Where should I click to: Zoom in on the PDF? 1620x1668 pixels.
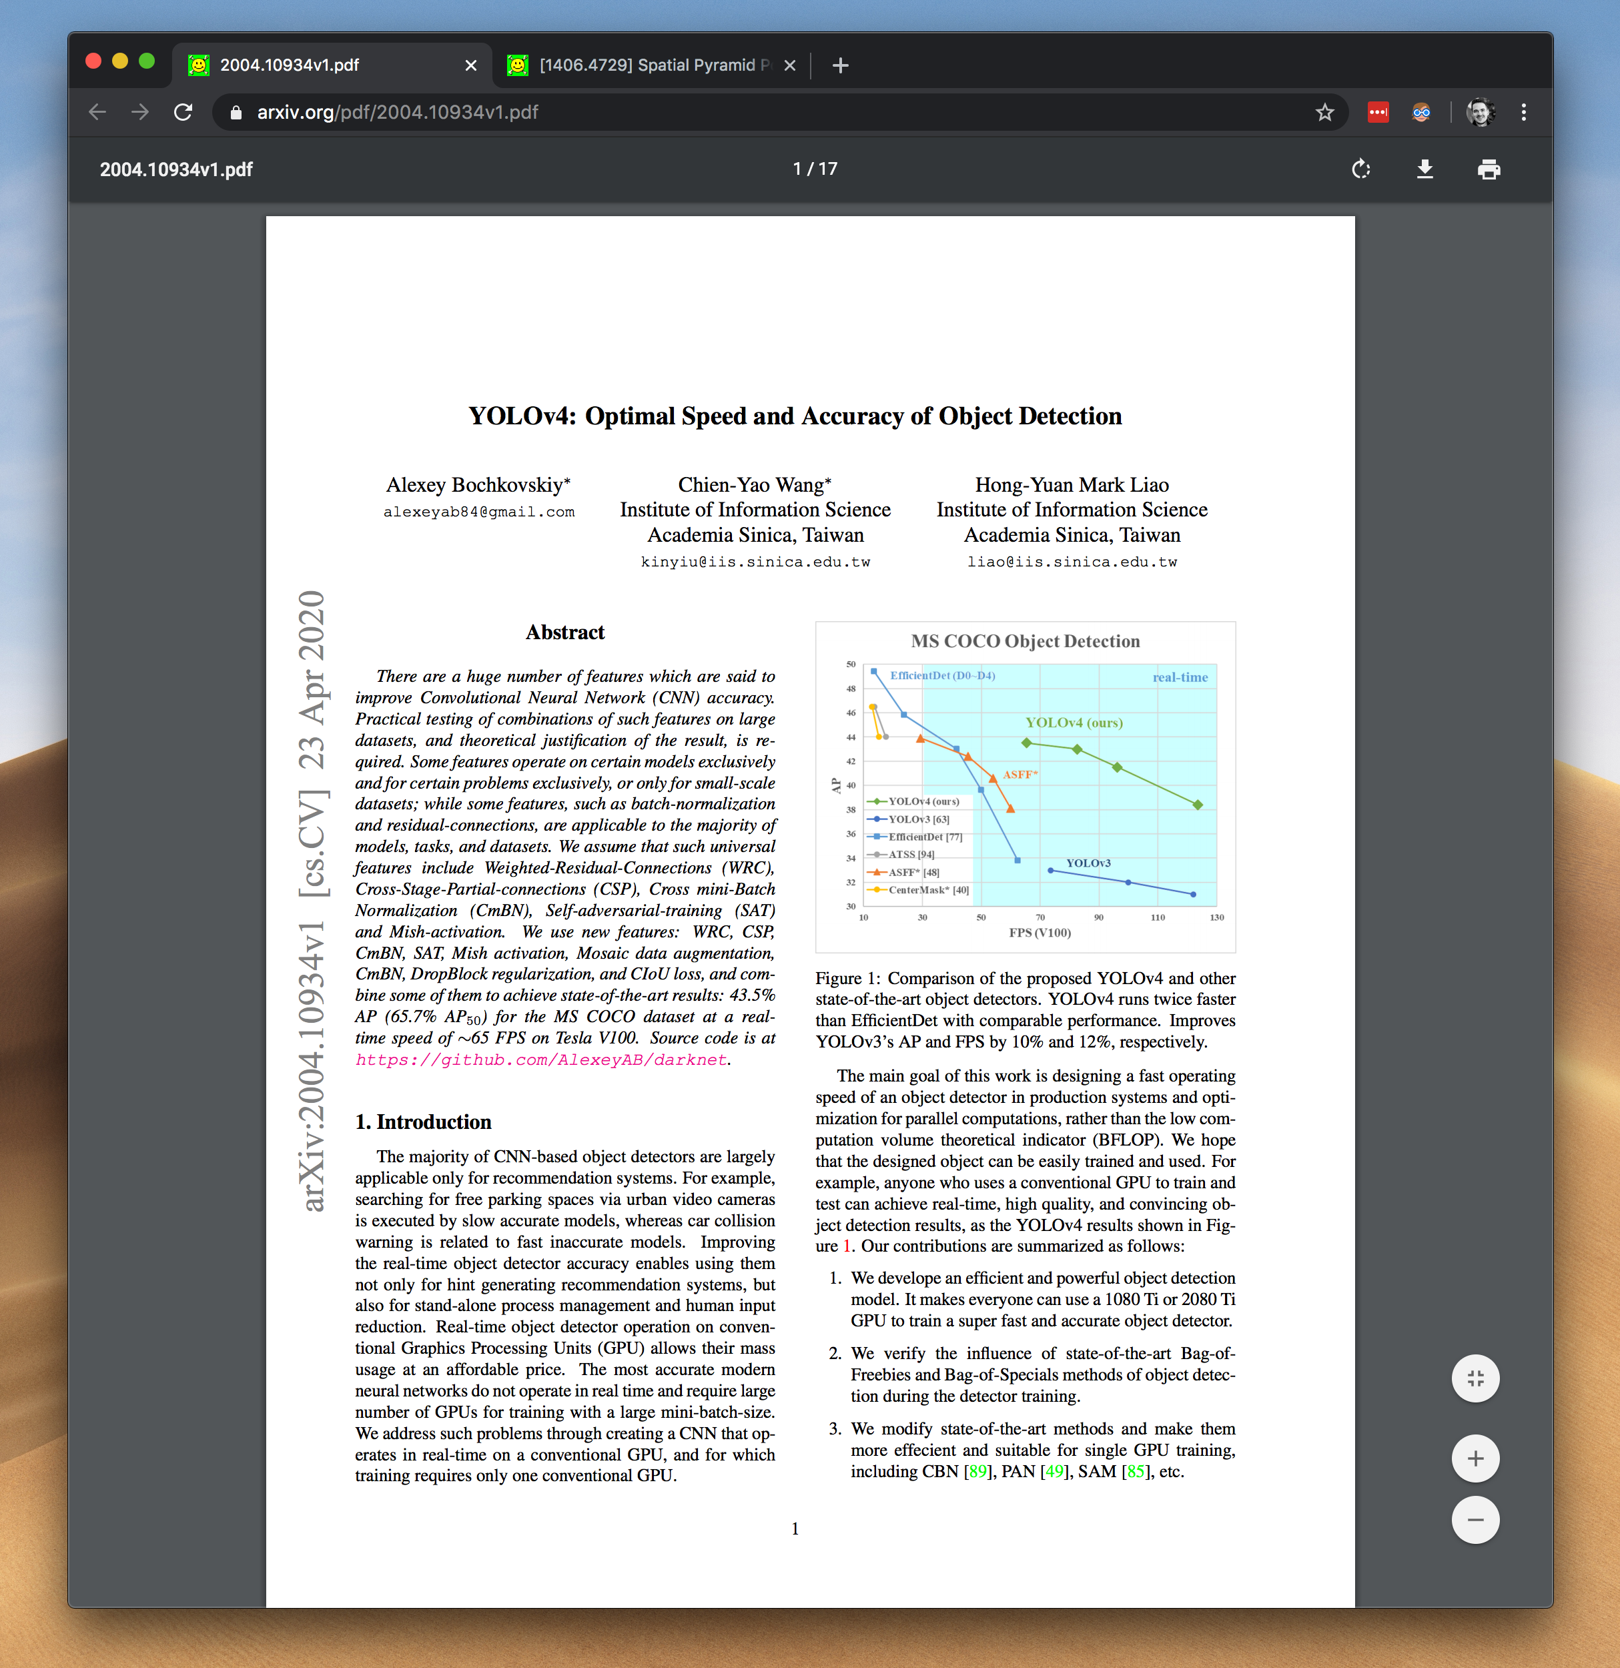click(x=1475, y=1458)
